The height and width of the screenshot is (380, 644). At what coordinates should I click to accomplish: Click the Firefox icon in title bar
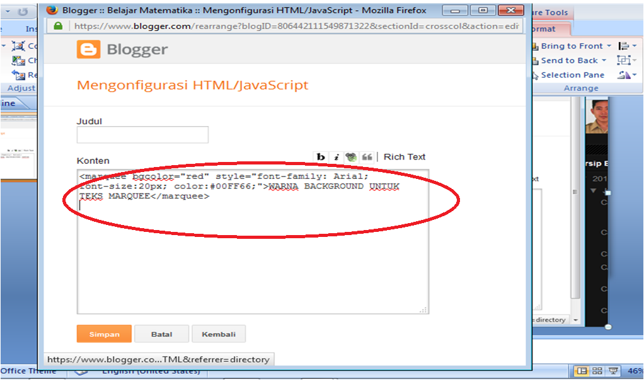click(52, 10)
